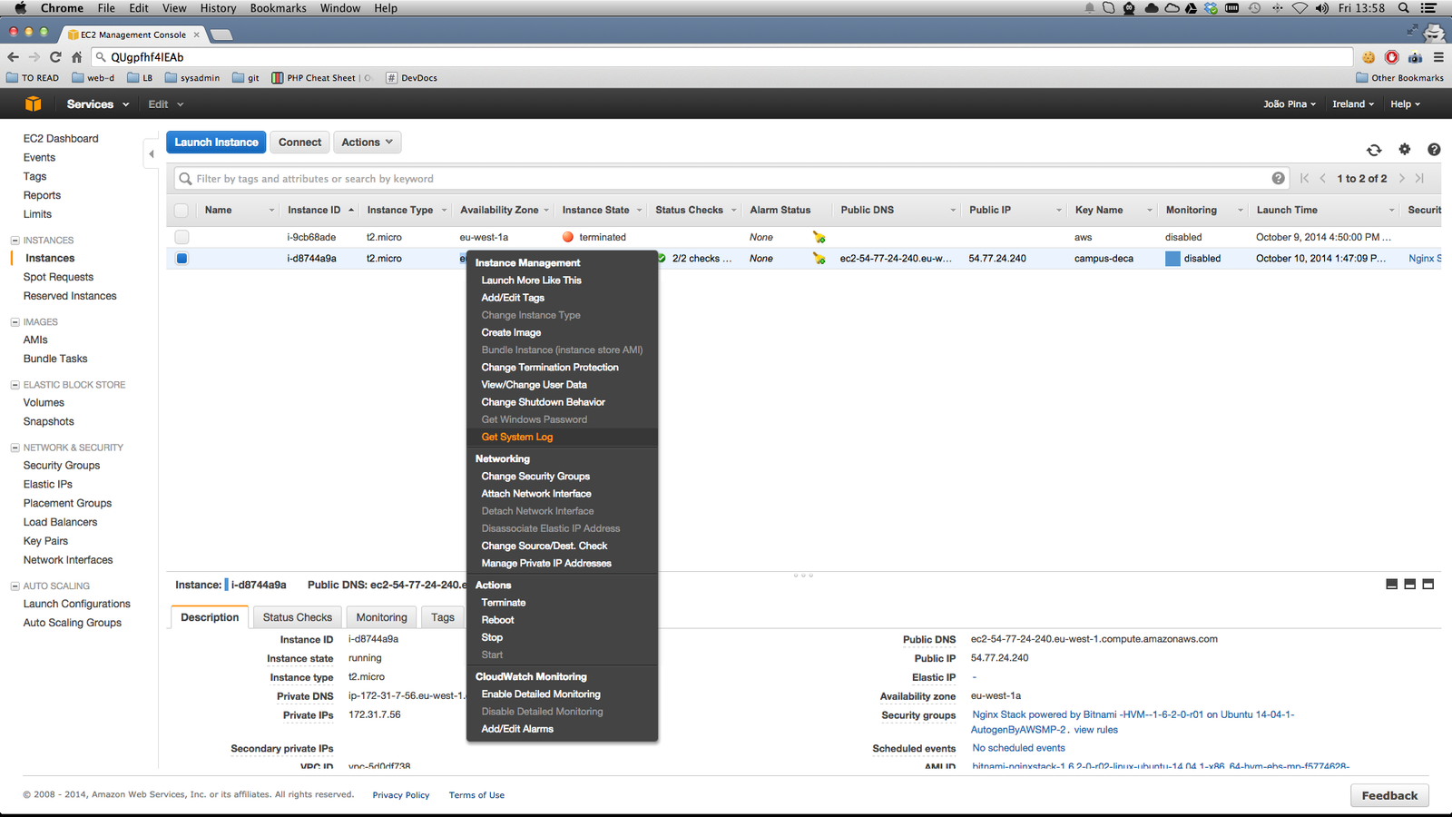Click the instance filter search field
1452x817 pixels.
point(731,179)
